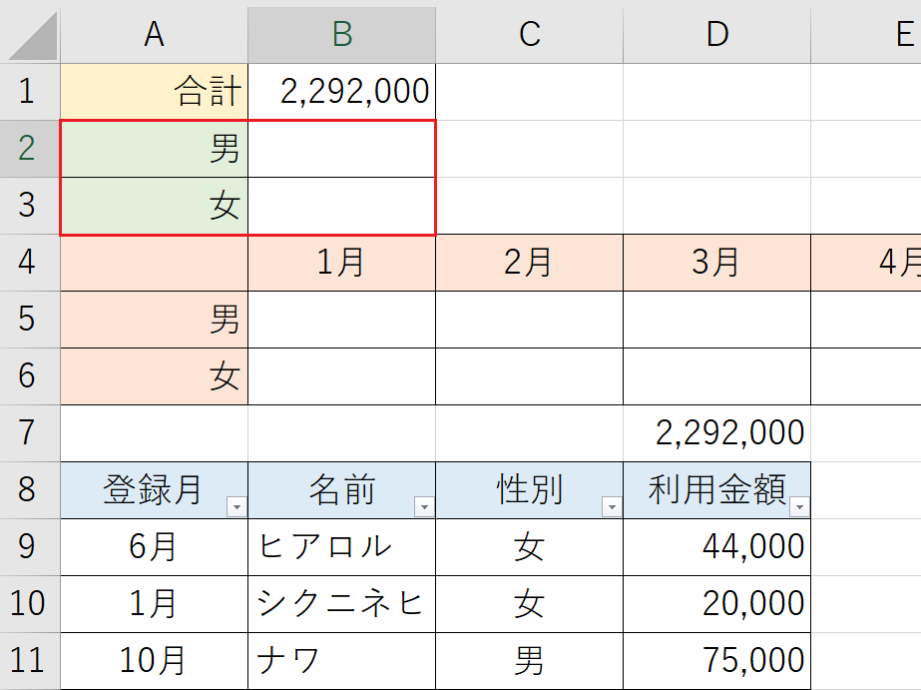The image size is (921, 690).
Task: Open the 登録月 filter dropdown
Action: click(x=236, y=506)
